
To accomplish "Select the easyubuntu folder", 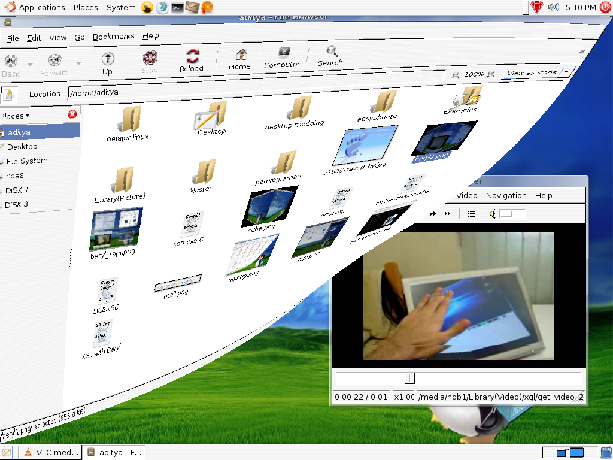I will (x=378, y=106).
